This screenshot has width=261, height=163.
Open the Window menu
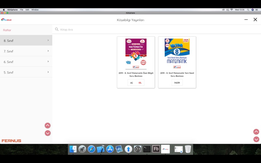(35, 10)
